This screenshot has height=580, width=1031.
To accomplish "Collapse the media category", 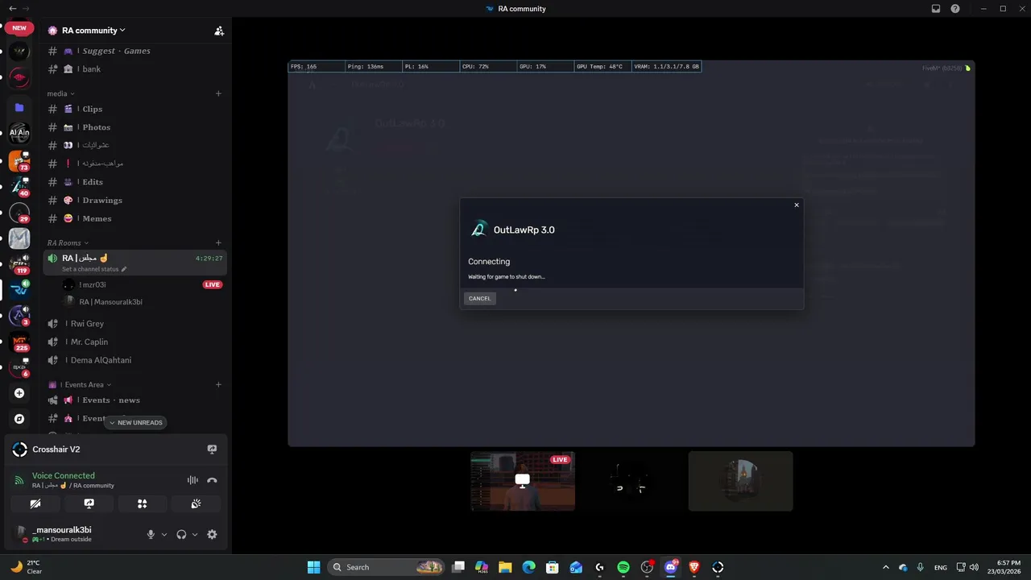I will pyautogui.click(x=60, y=93).
